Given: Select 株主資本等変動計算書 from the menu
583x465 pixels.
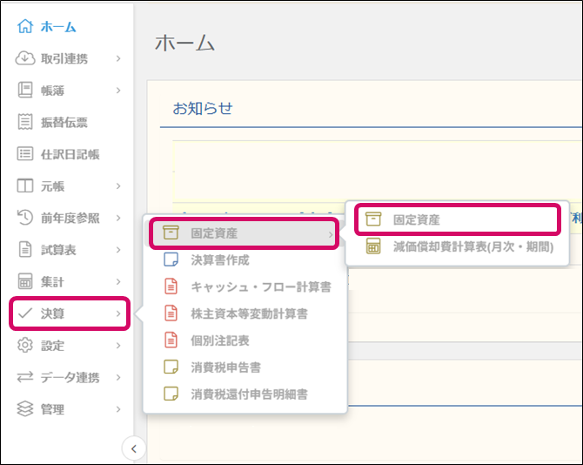Looking at the screenshot, I should [248, 313].
